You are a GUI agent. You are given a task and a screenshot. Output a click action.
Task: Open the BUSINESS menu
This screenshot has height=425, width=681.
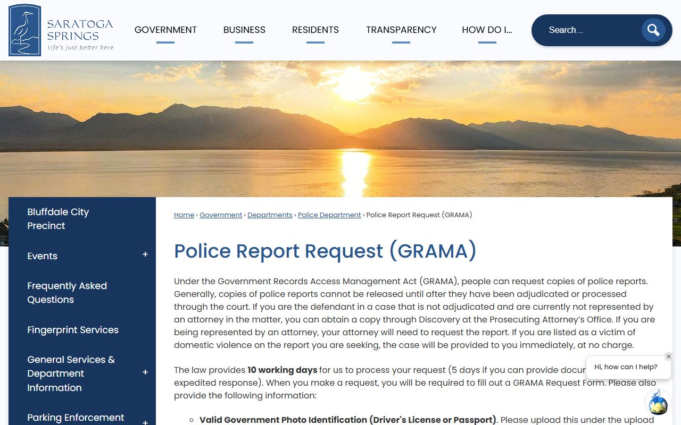pos(244,30)
